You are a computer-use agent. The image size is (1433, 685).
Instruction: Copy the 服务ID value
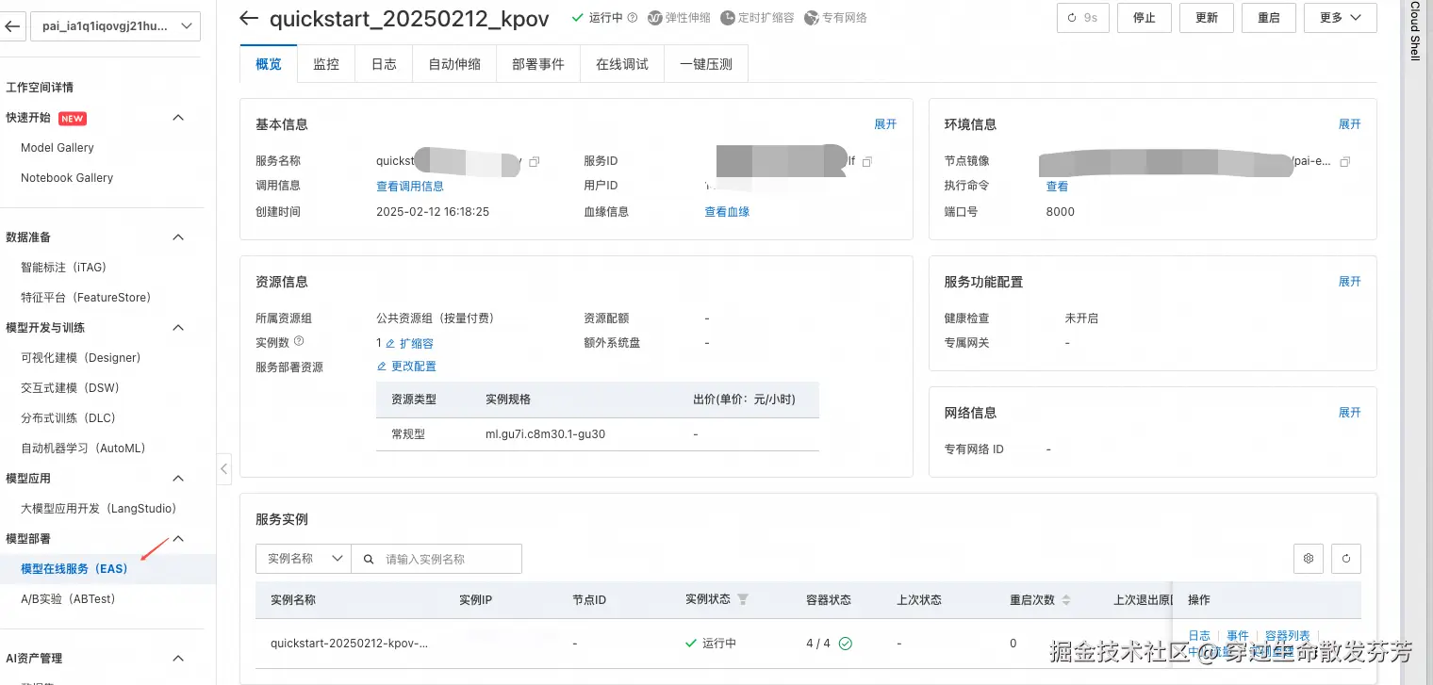tap(867, 162)
